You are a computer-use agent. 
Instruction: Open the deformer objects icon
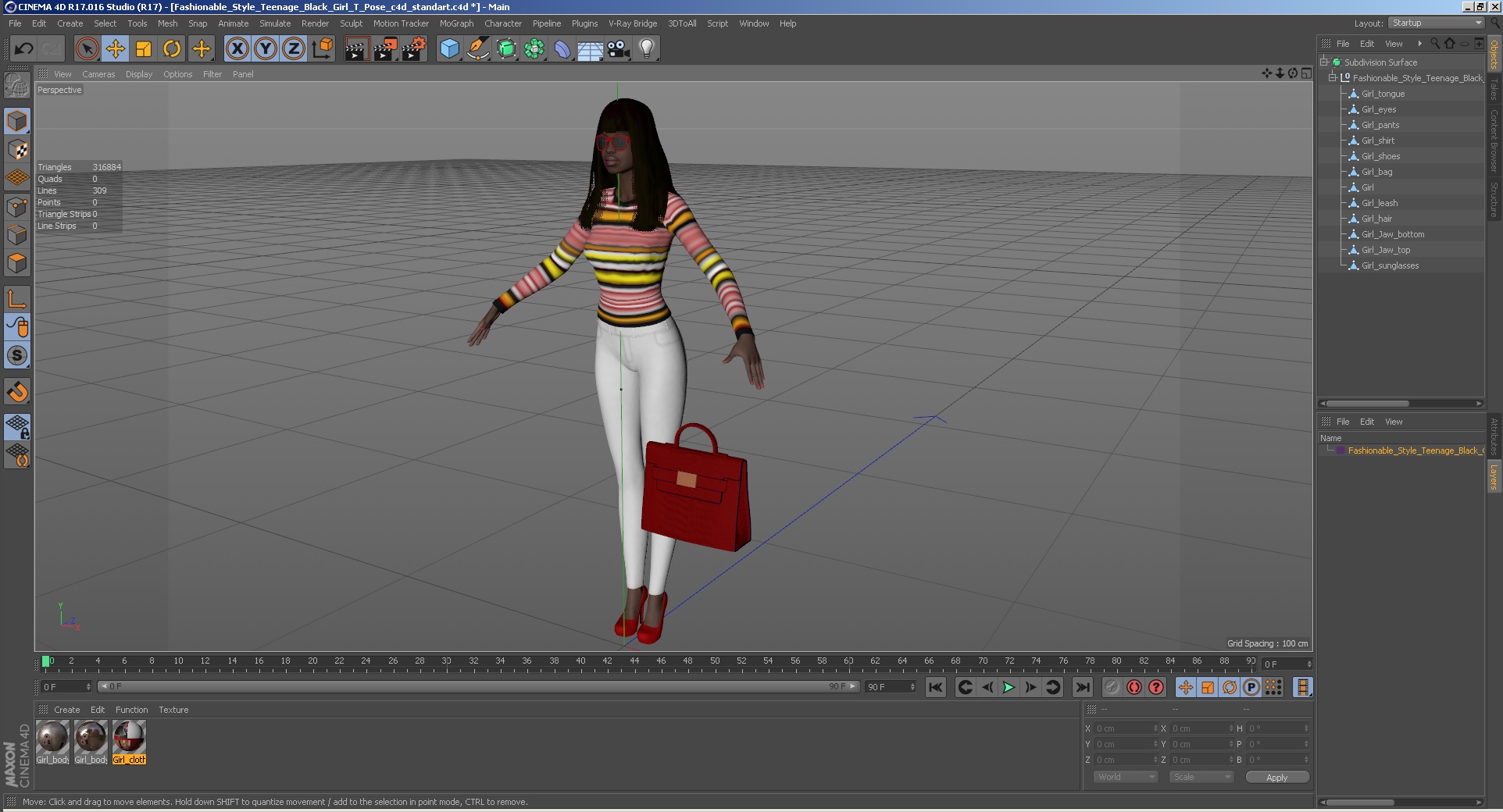pyautogui.click(x=562, y=49)
